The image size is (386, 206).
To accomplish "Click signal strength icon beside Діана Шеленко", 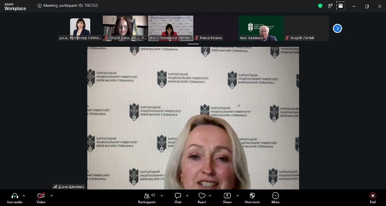I will 55,187.
